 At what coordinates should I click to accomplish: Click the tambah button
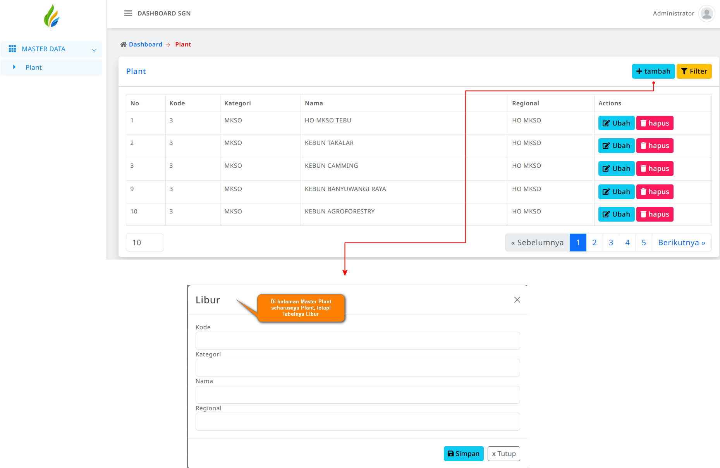pyautogui.click(x=653, y=71)
